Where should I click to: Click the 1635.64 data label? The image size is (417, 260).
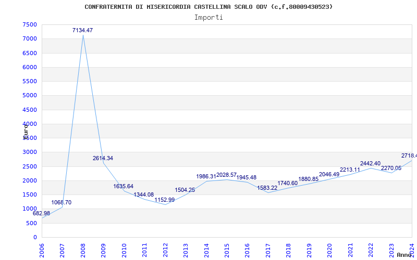click(x=123, y=186)
